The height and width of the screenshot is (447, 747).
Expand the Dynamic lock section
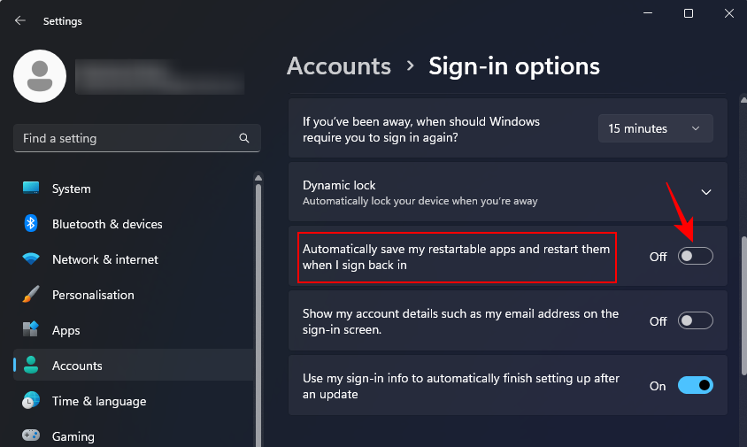tap(706, 192)
